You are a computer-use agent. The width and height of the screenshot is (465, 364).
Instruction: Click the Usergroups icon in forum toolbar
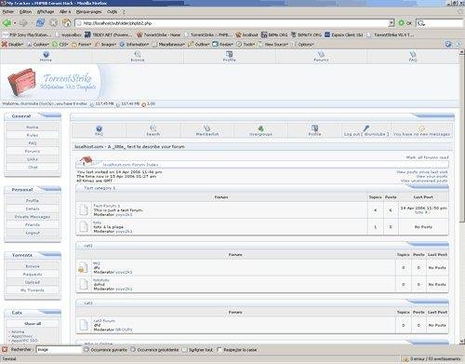[x=260, y=128]
